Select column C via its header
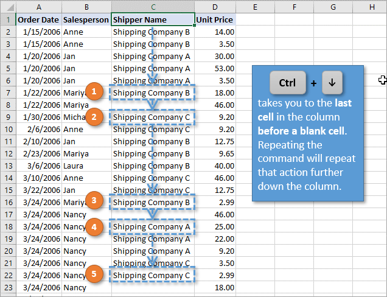Screen dimensions: 387x297 153,7
